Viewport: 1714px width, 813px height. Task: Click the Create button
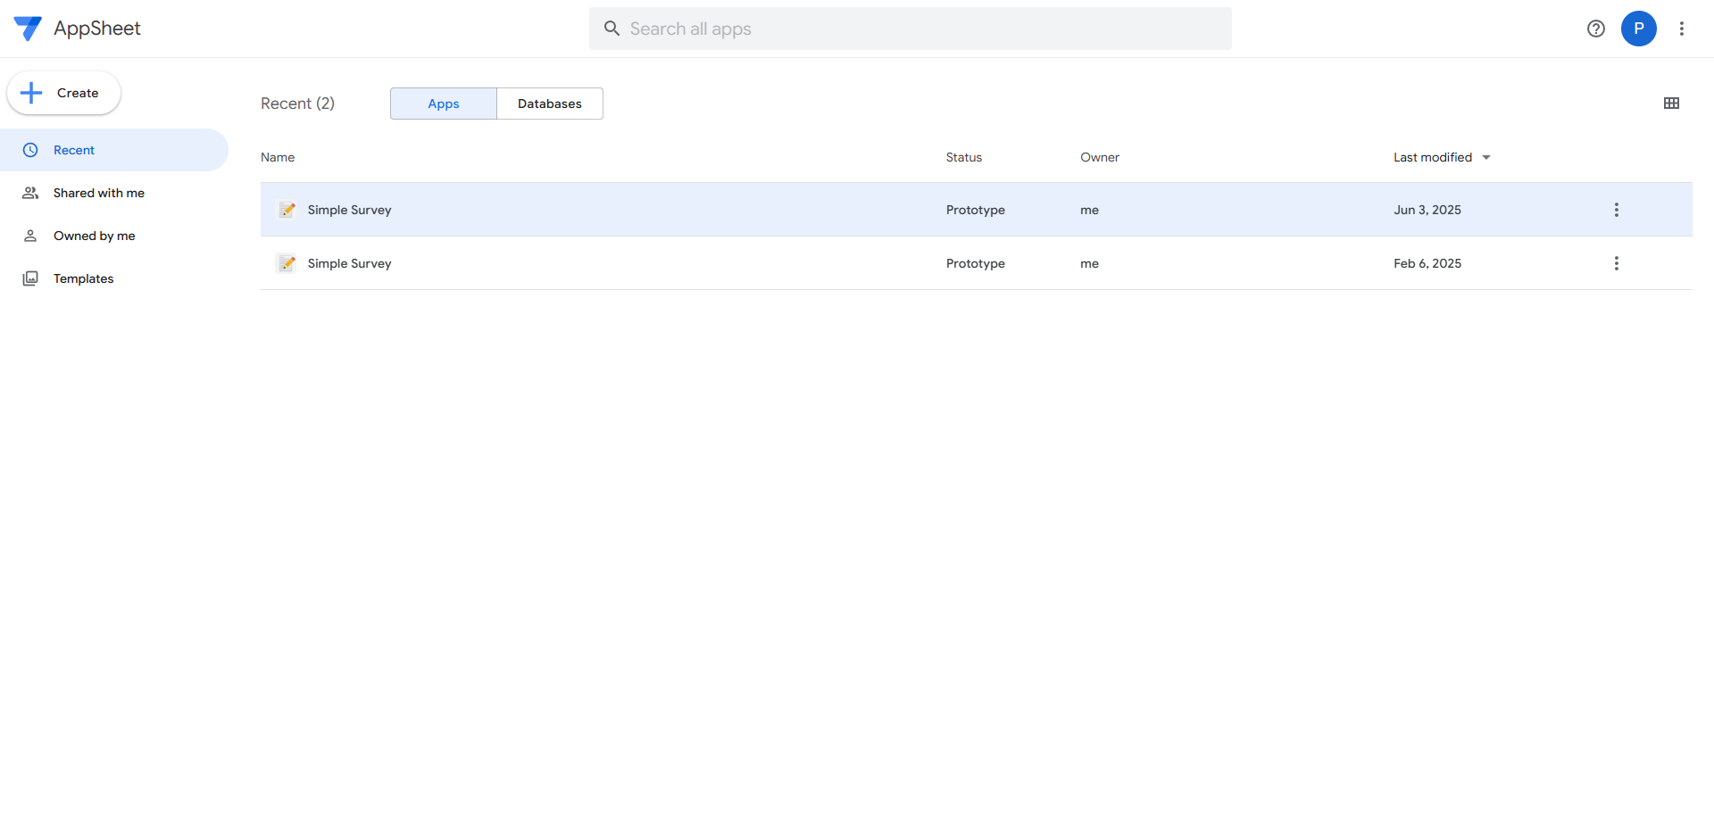[62, 92]
